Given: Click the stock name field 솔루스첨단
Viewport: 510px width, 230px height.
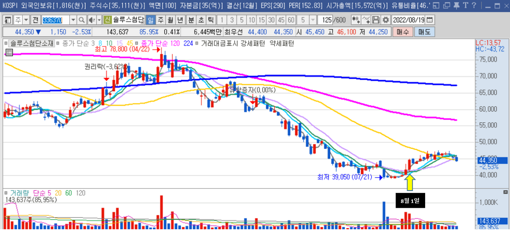Looking at the screenshot, I should pos(129,20).
